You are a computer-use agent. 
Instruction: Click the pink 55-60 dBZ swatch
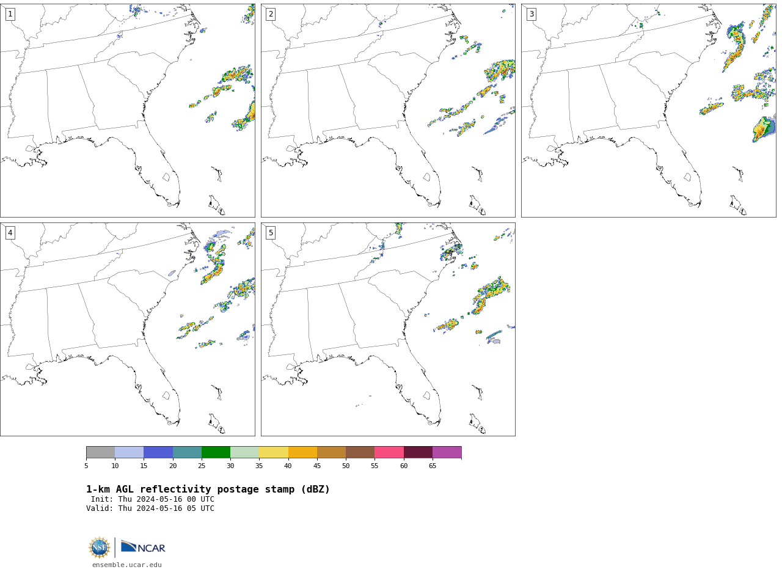coord(389,452)
